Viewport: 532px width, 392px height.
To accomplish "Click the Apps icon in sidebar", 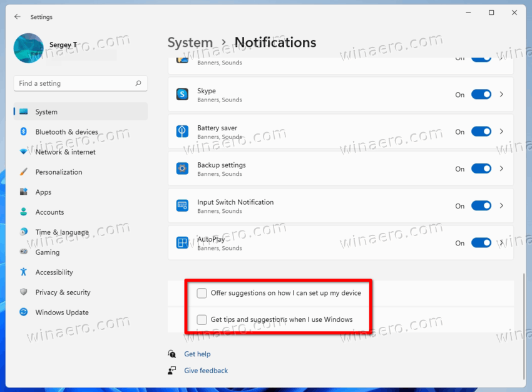I will 23,192.
